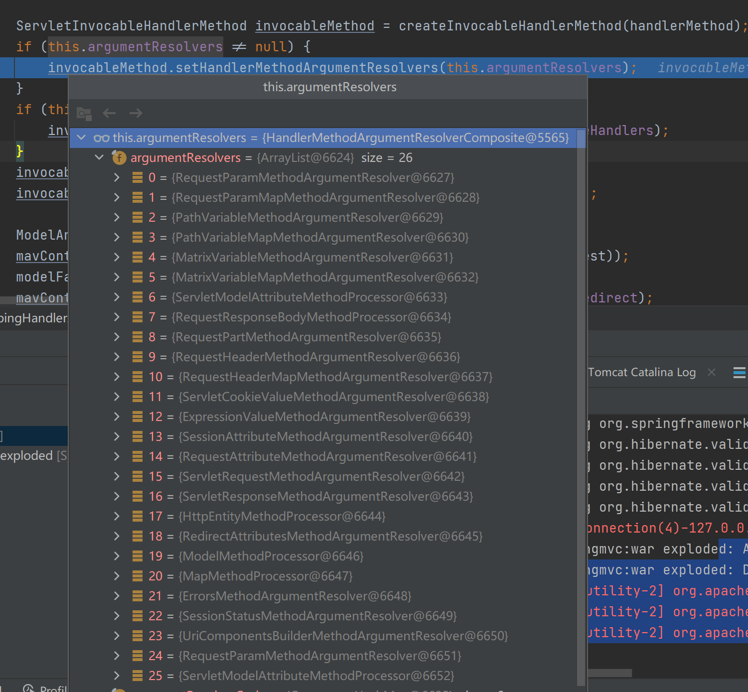Select the ErrorsMethodArgumentResolver@6648 entry
Viewport: 748px width, 692px height.
pos(295,596)
